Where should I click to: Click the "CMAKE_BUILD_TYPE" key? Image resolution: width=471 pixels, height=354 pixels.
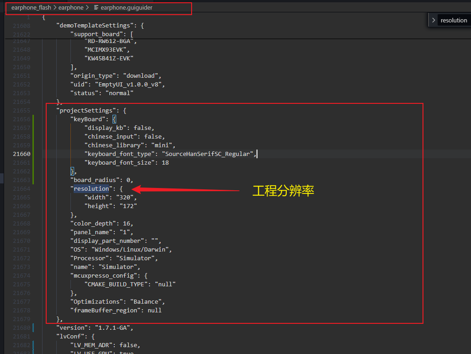pos(116,284)
